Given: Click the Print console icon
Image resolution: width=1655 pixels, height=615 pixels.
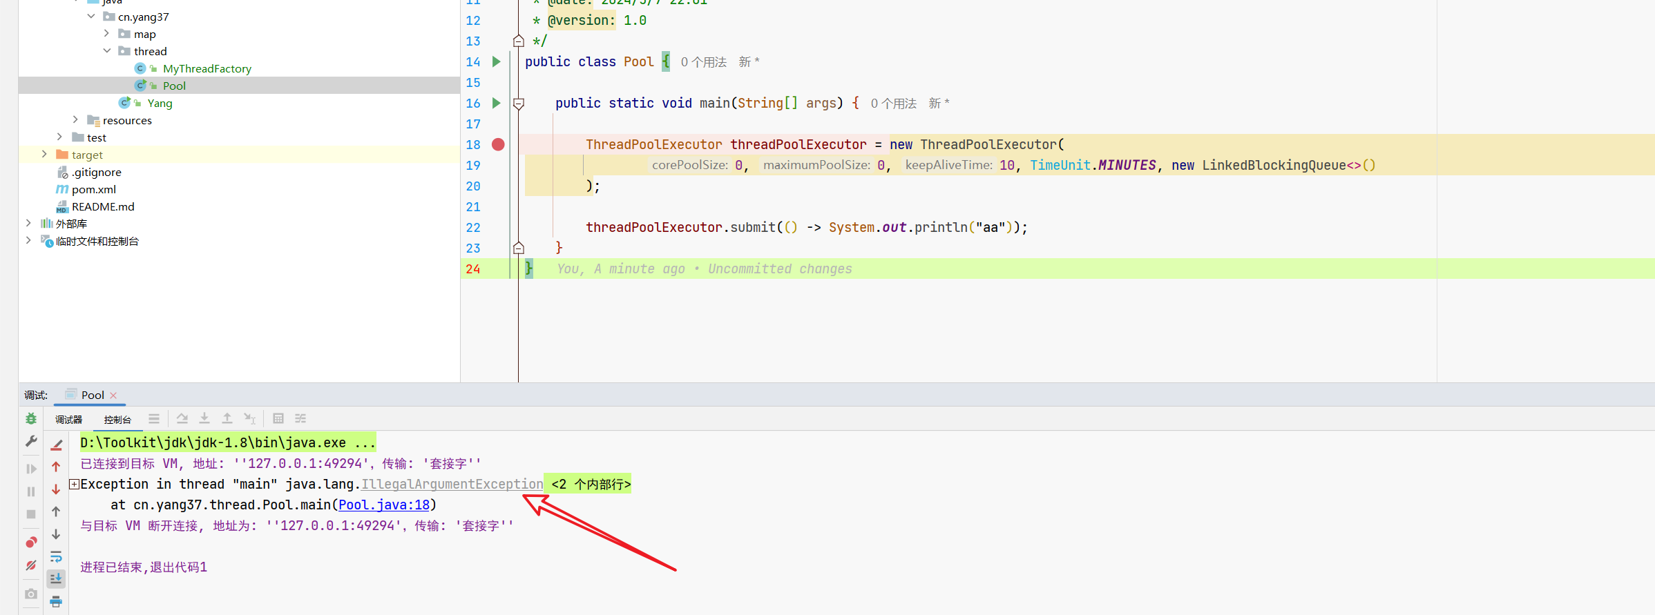Looking at the screenshot, I should click(x=57, y=601).
